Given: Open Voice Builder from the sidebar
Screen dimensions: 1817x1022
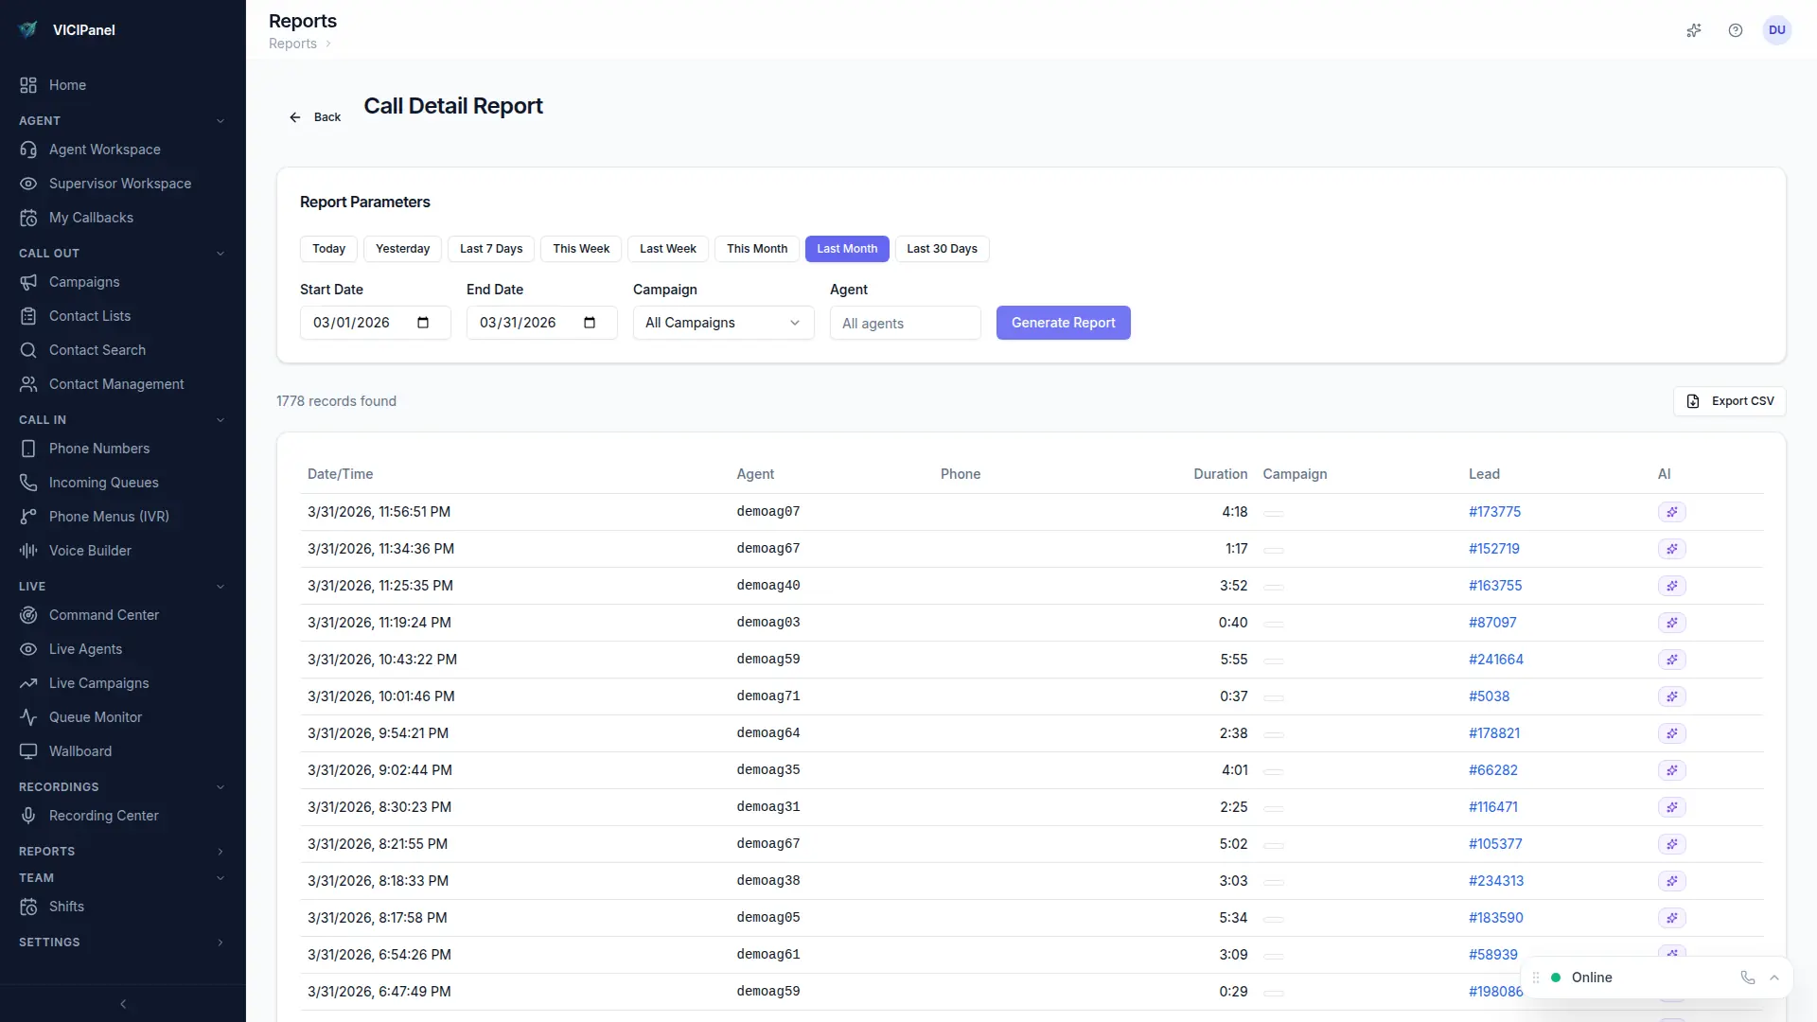Looking at the screenshot, I should 90,551.
